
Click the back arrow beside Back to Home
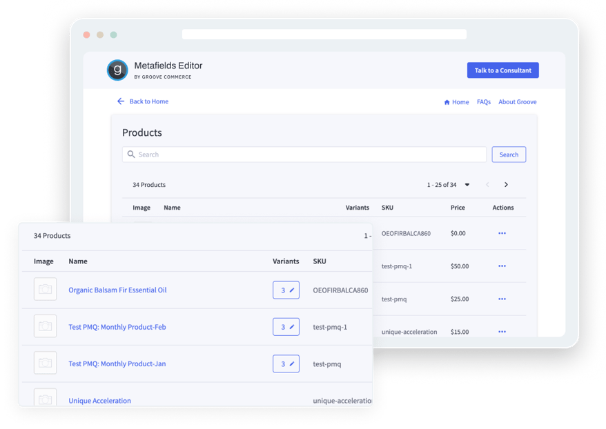[121, 101]
